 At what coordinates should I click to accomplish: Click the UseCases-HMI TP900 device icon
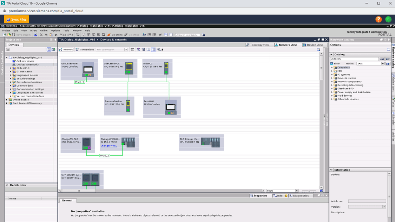coord(88,70)
